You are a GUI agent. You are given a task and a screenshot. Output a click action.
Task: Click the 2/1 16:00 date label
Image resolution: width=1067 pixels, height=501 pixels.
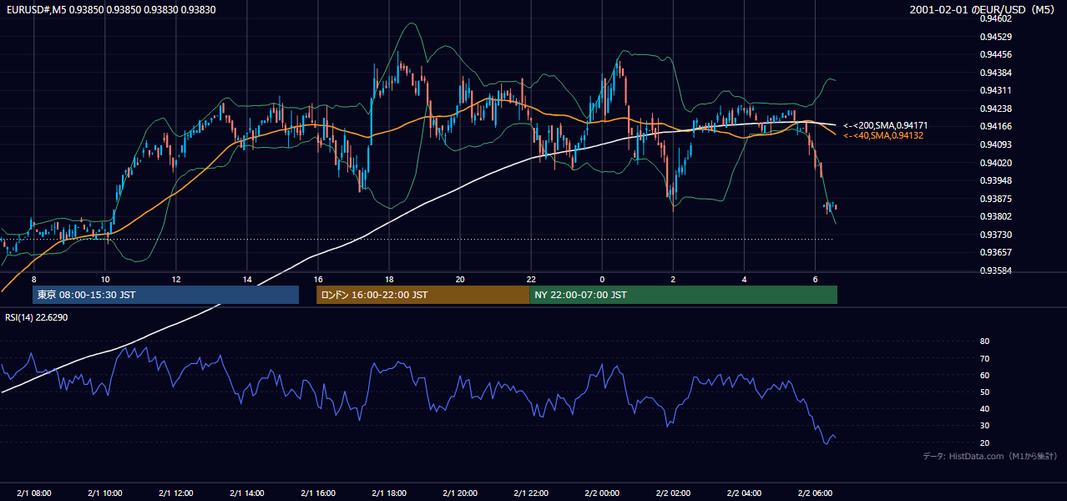318,493
